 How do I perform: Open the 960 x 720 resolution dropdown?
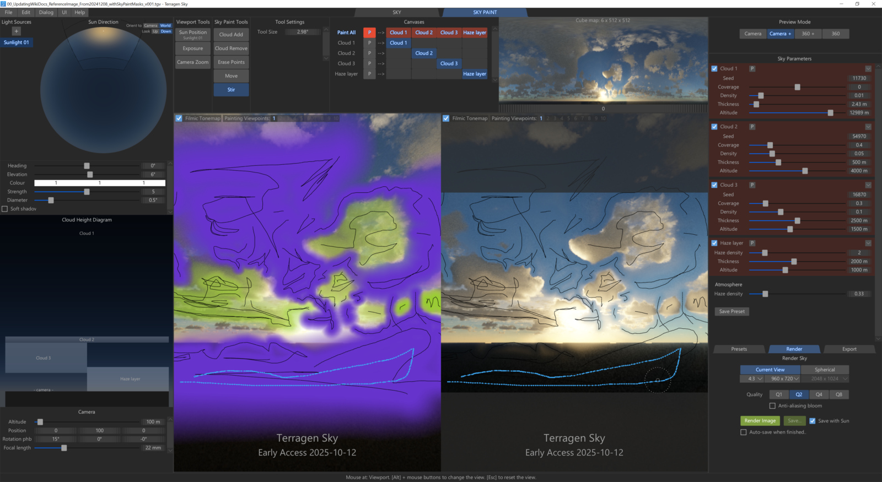tap(785, 379)
